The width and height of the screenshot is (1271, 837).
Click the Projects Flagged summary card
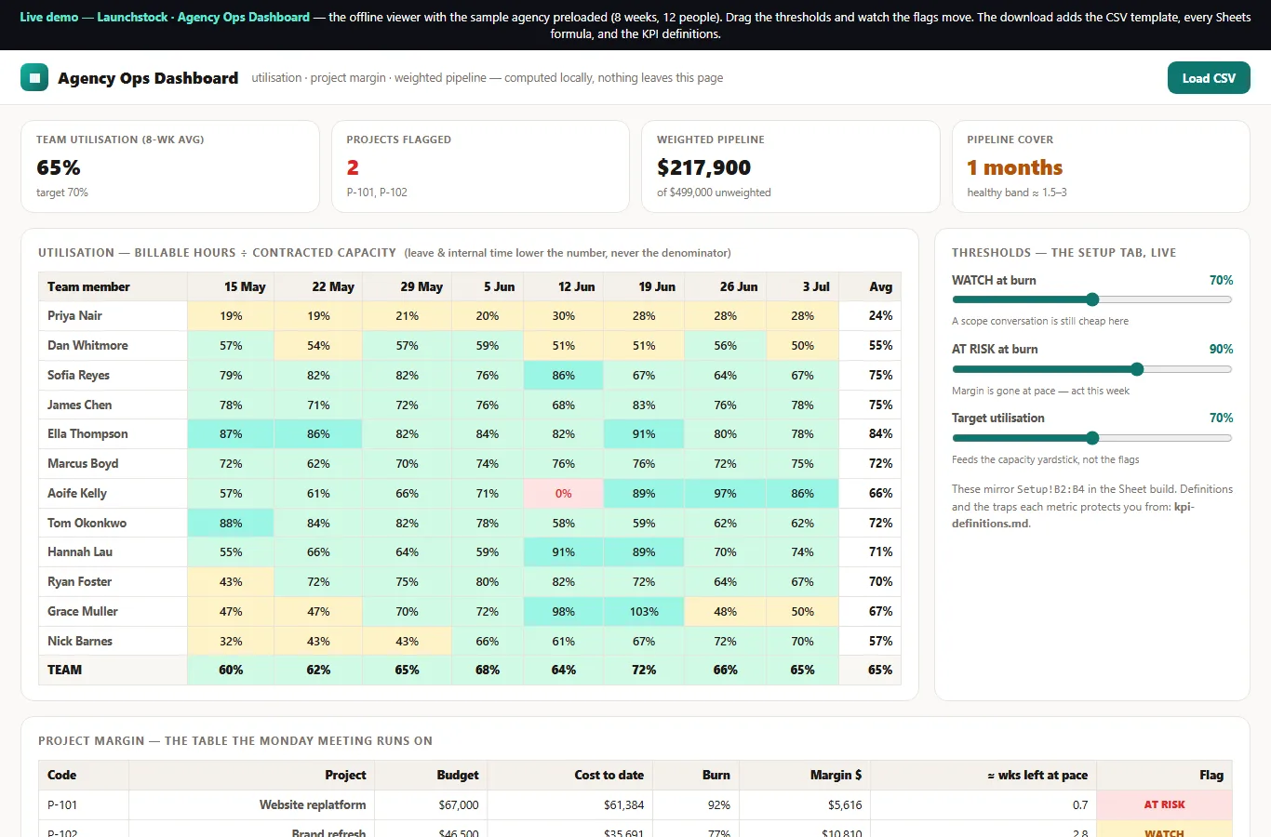click(x=480, y=166)
